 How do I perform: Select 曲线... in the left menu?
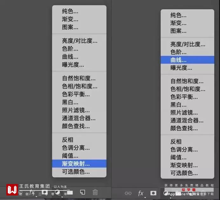click(79, 57)
